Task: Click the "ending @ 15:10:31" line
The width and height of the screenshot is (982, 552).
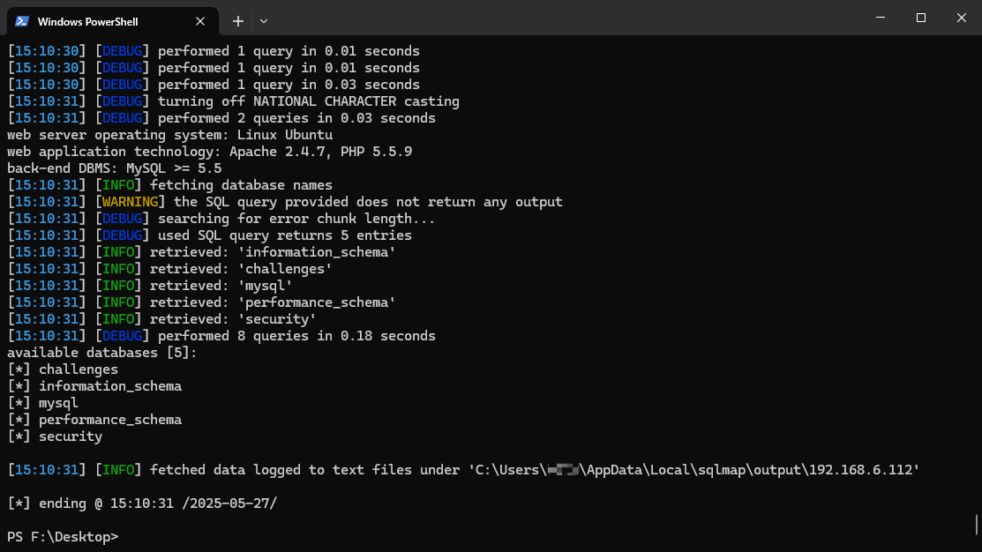Action: click(141, 504)
